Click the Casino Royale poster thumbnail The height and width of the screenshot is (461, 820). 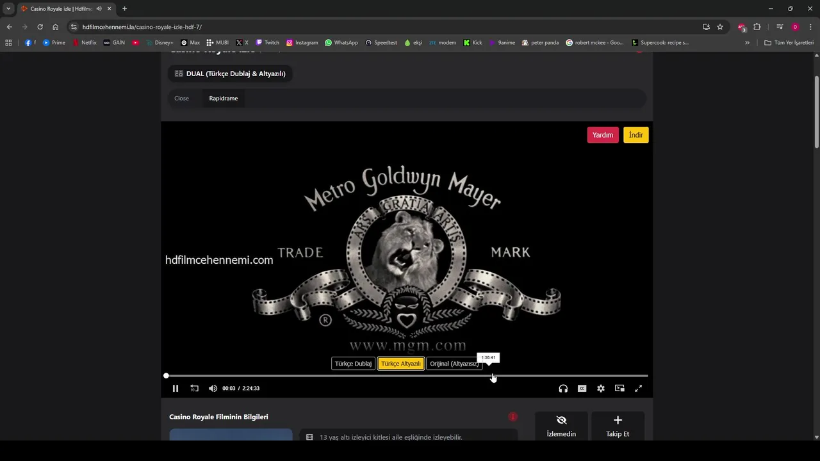pyautogui.click(x=231, y=435)
